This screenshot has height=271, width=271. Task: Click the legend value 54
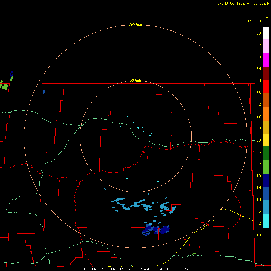click(x=259, y=69)
